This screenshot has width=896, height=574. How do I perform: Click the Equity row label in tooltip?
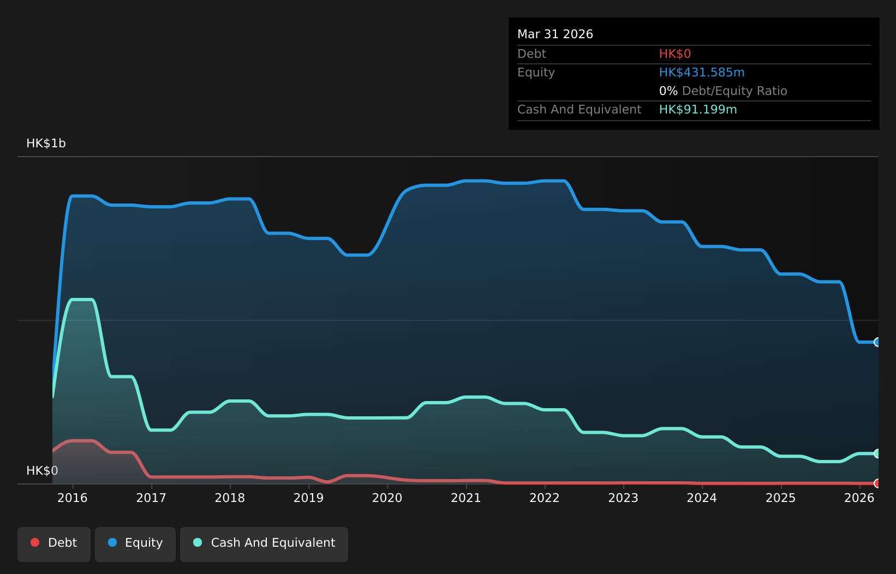tap(536, 73)
